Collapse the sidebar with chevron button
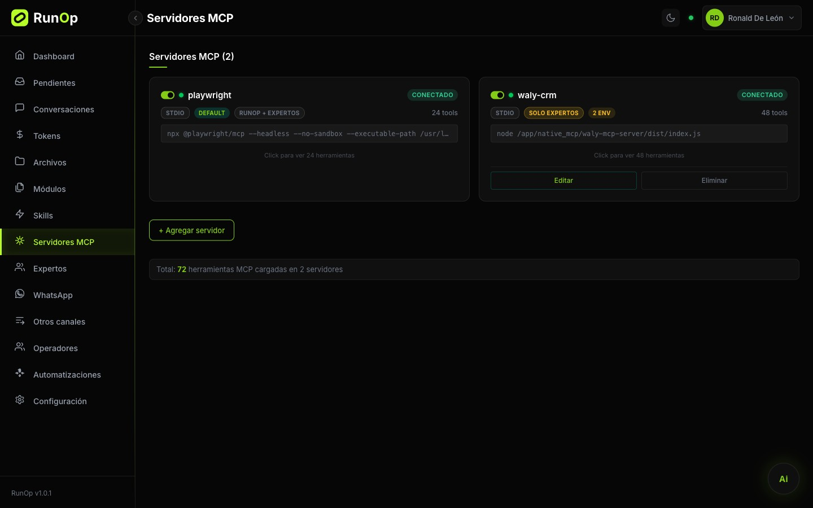This screenshot has height=508, width=813. [135, 18]
